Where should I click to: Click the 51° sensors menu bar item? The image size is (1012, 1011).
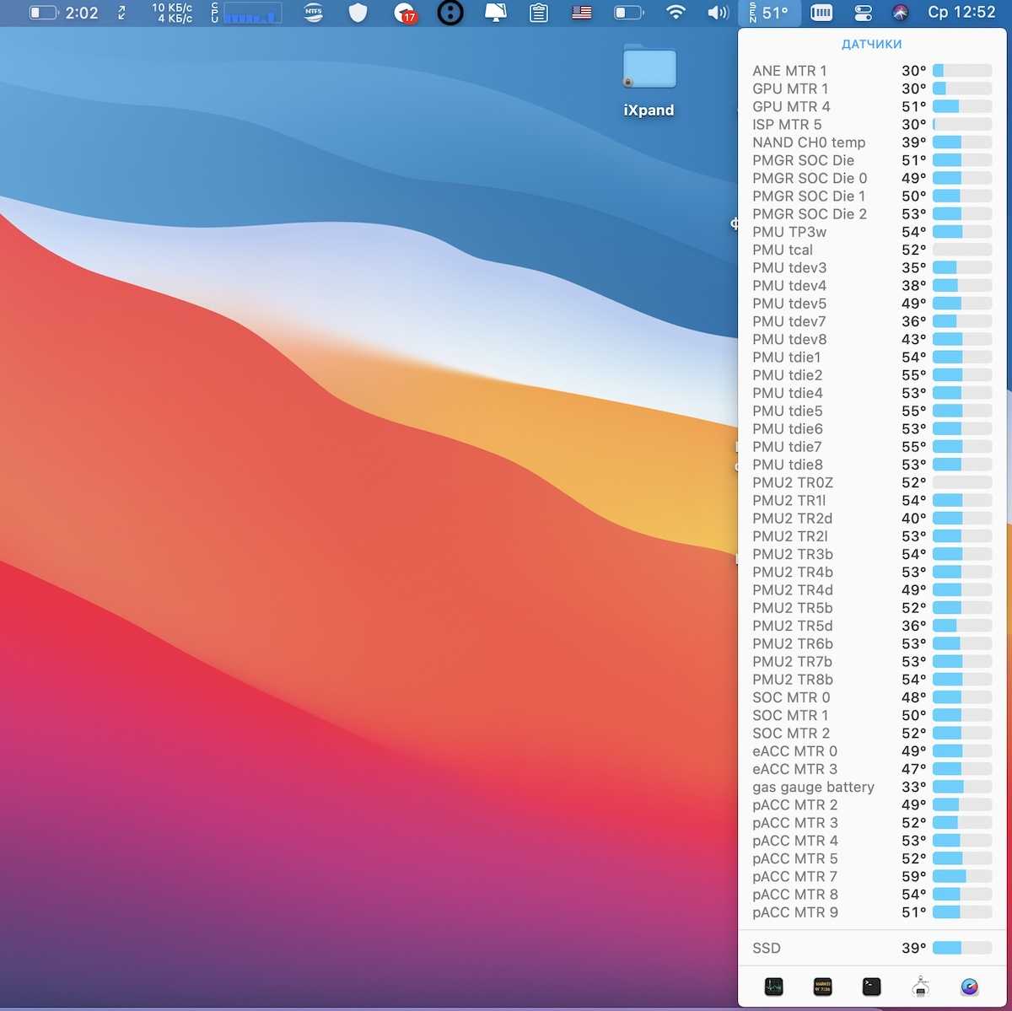(x=768, y=13)
